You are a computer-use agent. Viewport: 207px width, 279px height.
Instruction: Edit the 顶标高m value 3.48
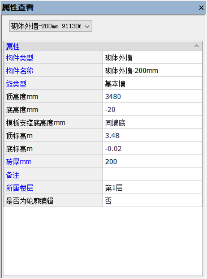tap(152, 136)
